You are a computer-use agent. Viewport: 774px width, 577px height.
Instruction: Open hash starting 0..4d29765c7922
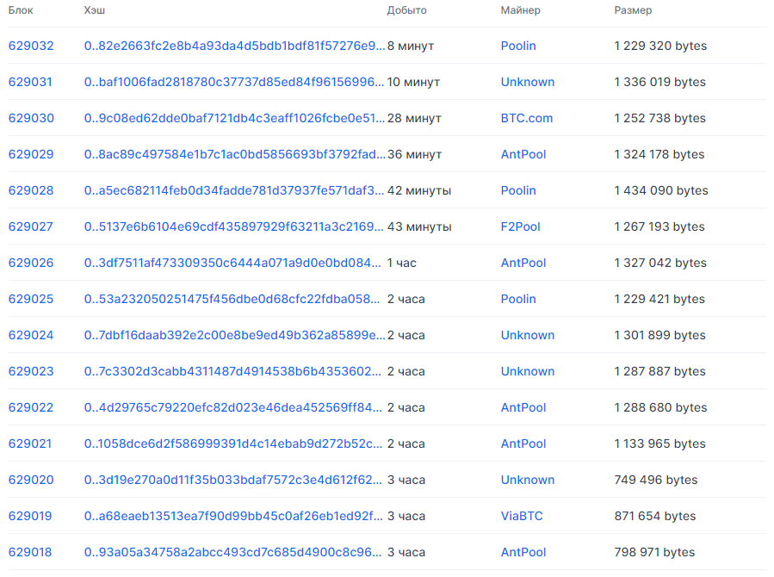[233, 407]
